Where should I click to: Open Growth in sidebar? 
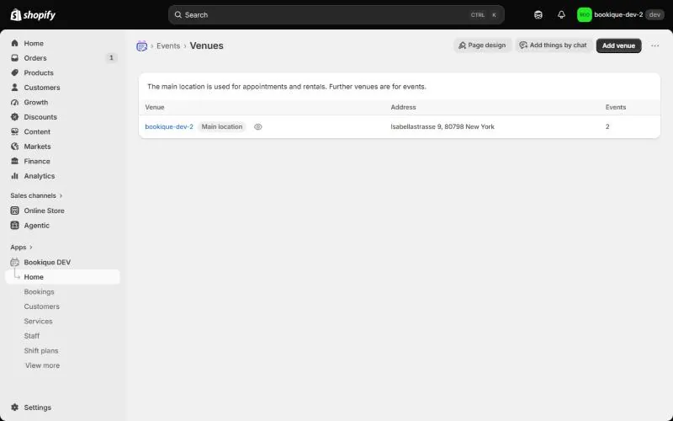point(62,102)
